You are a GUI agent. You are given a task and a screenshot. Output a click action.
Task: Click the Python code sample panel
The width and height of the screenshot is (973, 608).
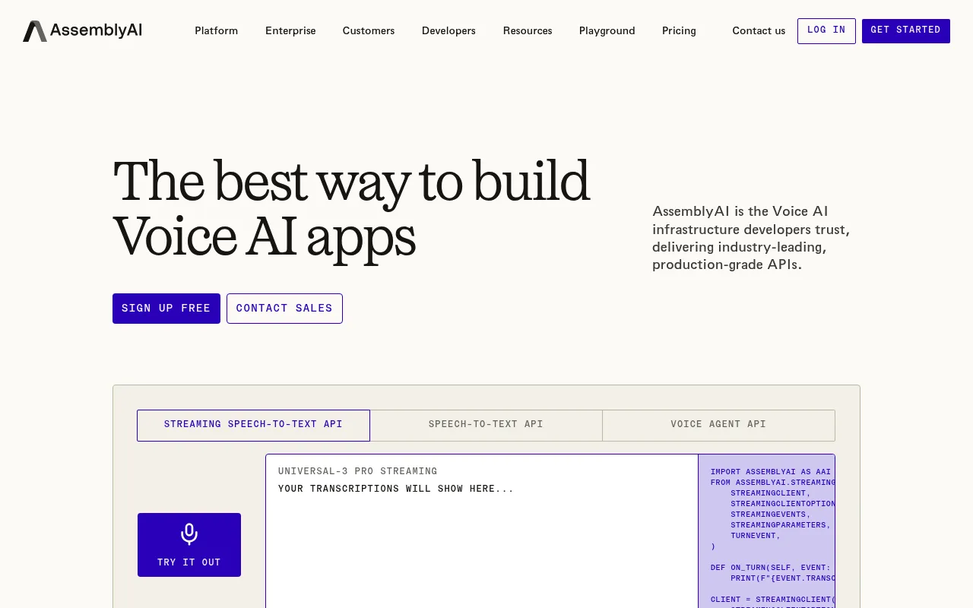766,531
